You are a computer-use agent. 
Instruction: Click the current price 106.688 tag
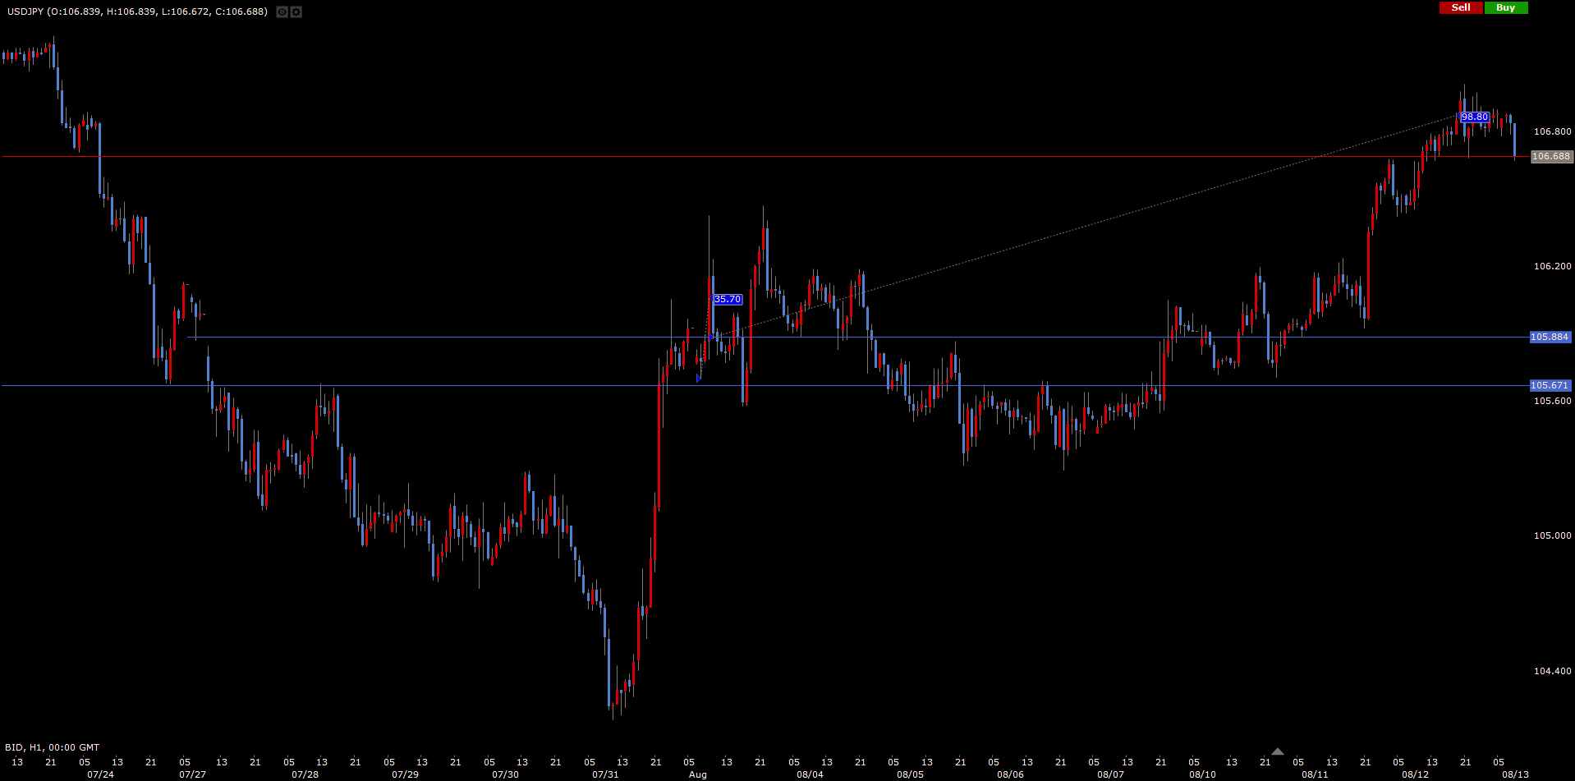[x=1551, y=157]
